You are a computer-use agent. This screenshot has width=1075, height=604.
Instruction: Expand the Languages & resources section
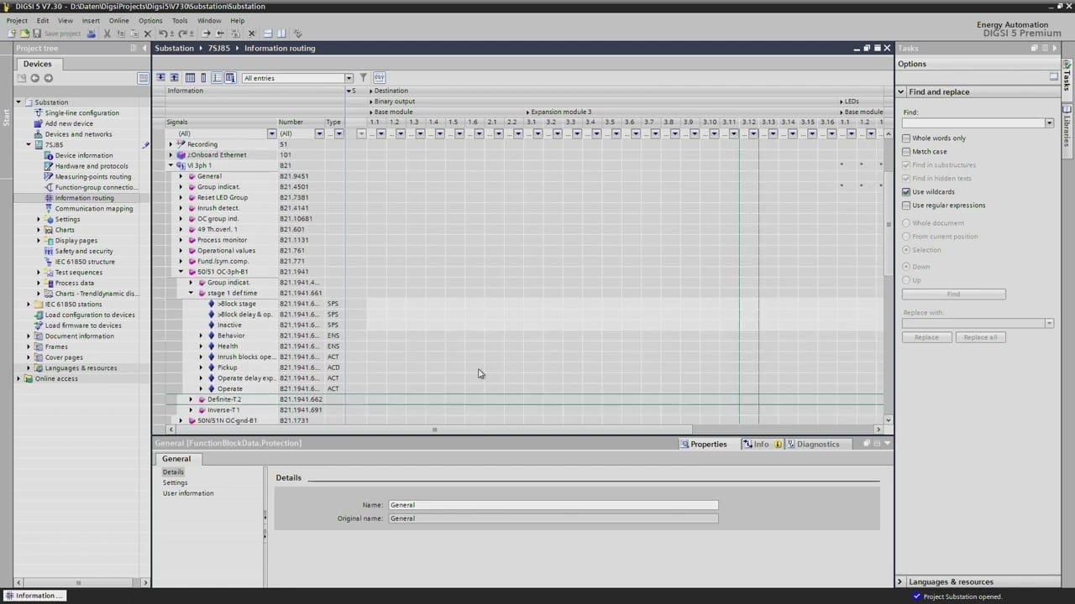pos(901,581)
